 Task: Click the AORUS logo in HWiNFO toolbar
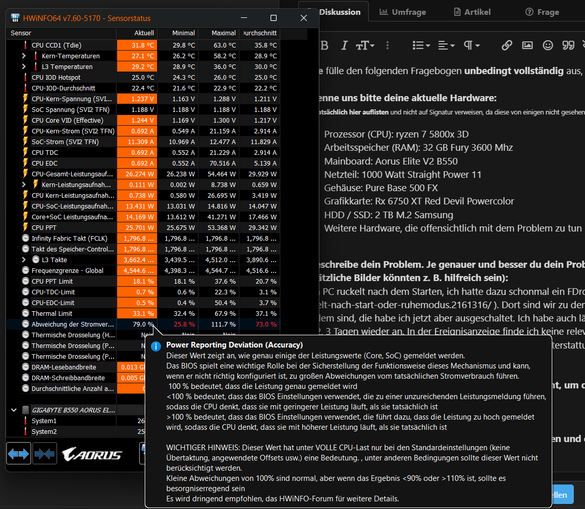point(92,454)
